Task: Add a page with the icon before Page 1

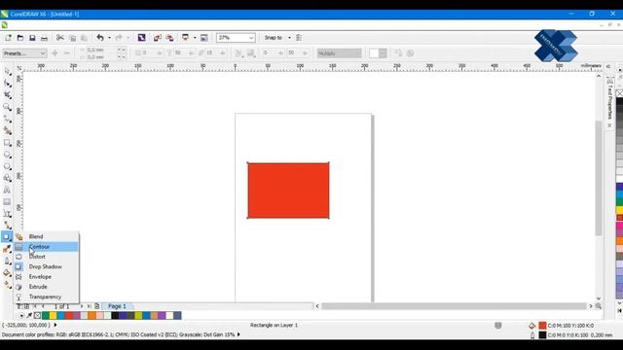Action: (x=97, y=306)
